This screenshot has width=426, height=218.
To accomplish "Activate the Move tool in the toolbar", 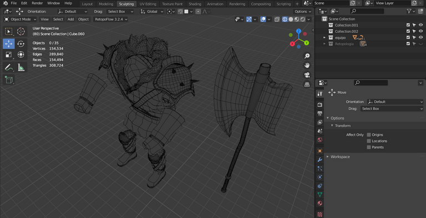I will click(9, 44).
